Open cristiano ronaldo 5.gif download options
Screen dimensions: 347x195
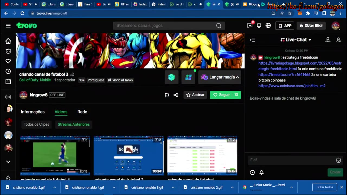pos(54,187)
